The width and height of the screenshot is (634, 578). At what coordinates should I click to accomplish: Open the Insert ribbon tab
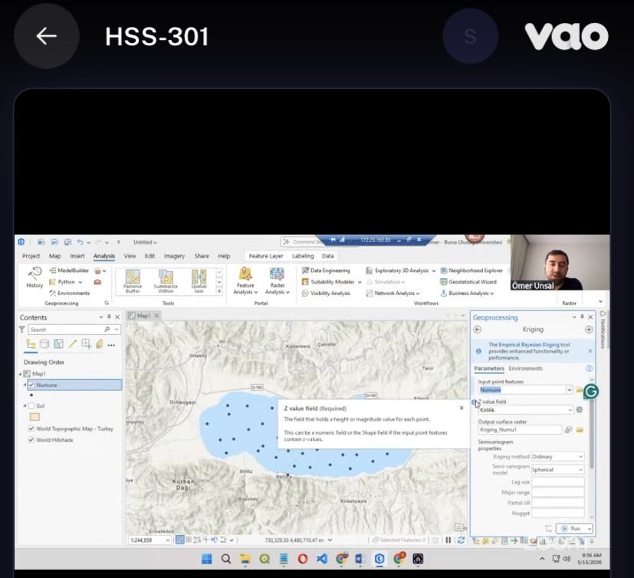pyautogui.click(x=77, y=256)
